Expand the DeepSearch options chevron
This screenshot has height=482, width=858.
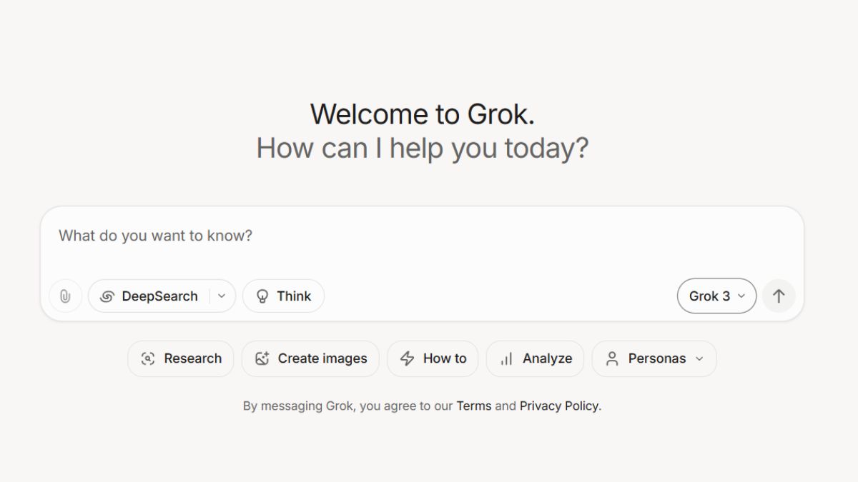[222, 296]
